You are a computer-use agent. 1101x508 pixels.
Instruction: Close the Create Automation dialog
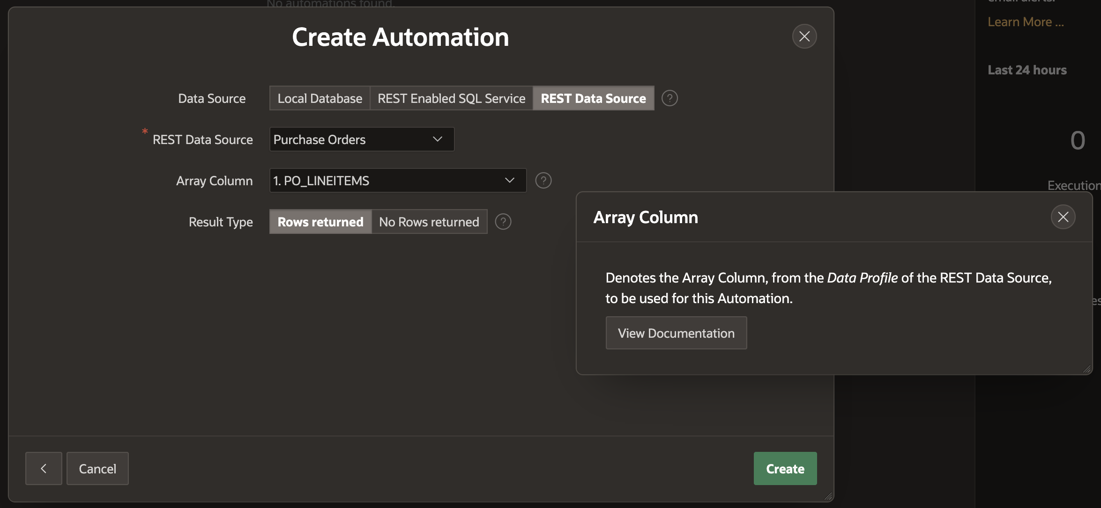pyautogui.click(x=804, y=36)
